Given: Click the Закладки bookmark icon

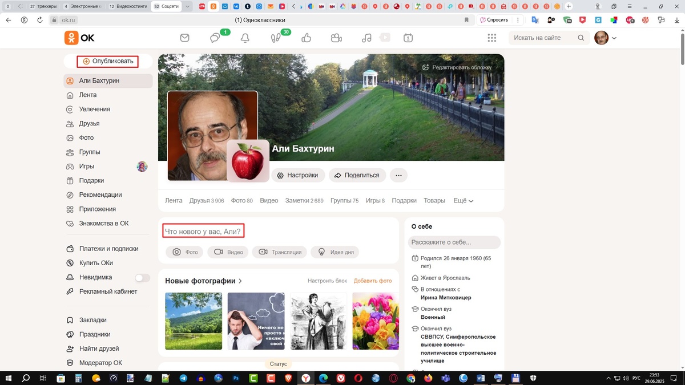Looking at the screenshot, I should [70, 321].
